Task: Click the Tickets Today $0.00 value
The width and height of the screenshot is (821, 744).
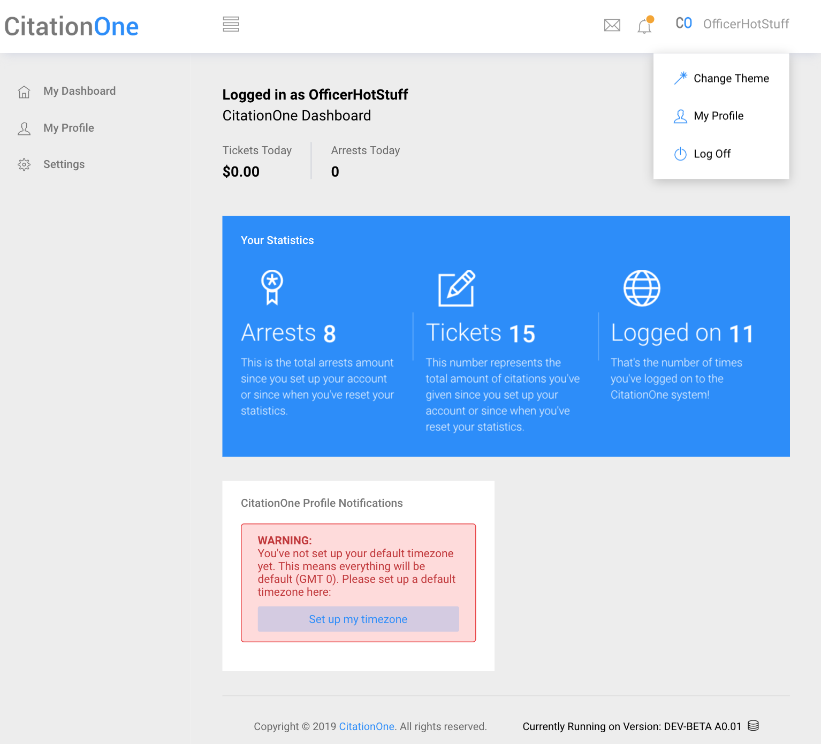Action: click(241, 172)
